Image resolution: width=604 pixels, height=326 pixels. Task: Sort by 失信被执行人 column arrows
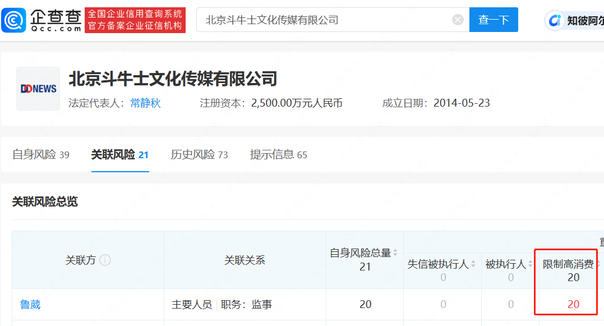tap(473, 264)
